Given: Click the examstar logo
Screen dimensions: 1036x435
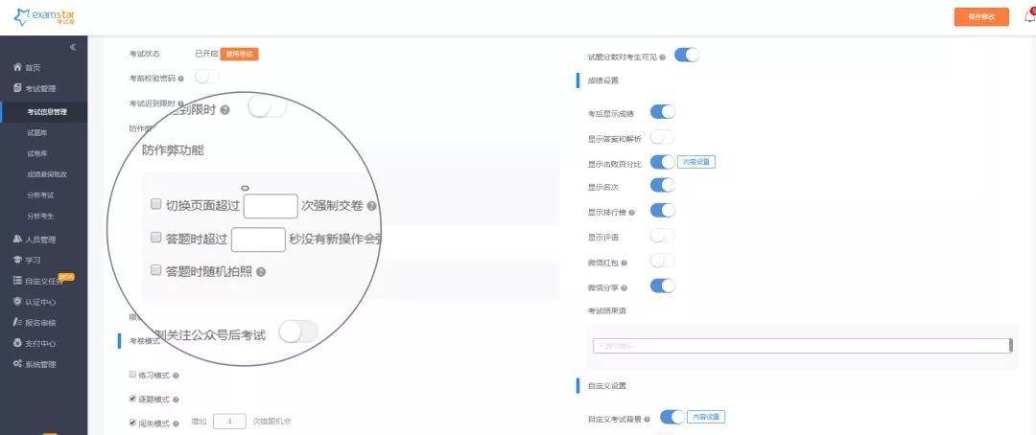Looking at the screenshot, I should click(44, 16).
